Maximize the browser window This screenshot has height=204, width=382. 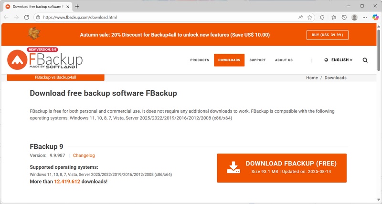[x=362, y=6]
